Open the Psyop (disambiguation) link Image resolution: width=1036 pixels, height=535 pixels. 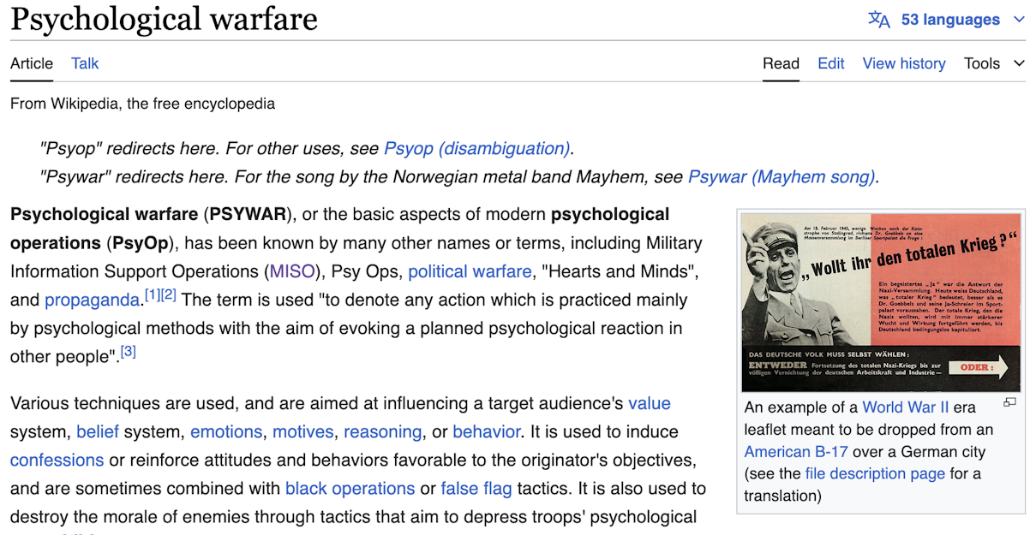[x=477, y=148]
